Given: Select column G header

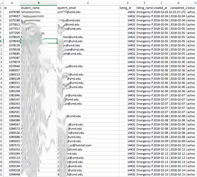Looking at the screenshot, I should click(178, 3).
